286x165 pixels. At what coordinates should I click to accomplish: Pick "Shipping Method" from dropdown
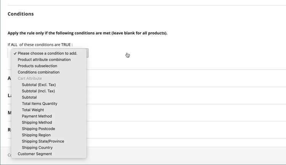[37, 122]
